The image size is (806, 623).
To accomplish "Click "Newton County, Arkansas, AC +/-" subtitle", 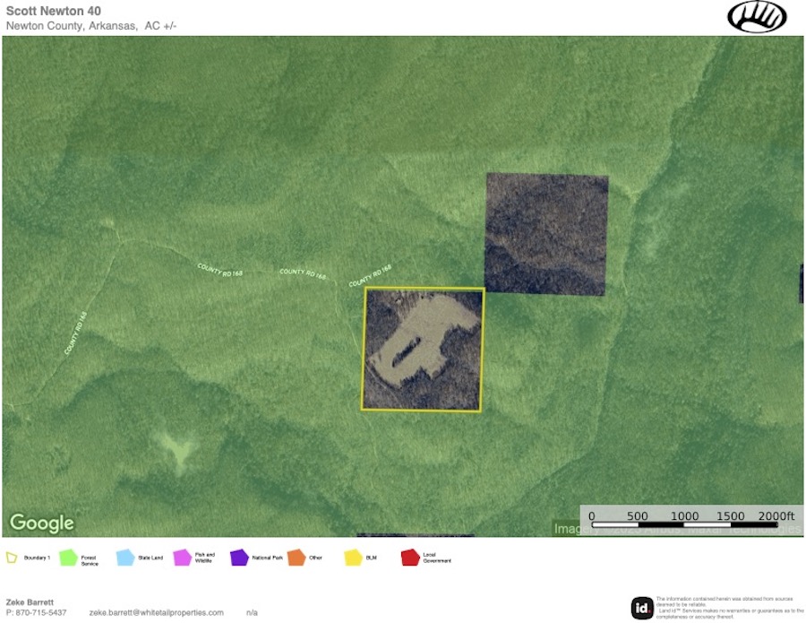I will point(91,26).
